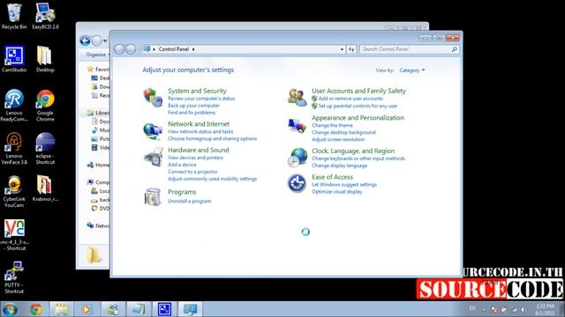The image size is (565, 317).
Task: Click Control Panel breadcrumb in address bar
Action: coord(174,49)
